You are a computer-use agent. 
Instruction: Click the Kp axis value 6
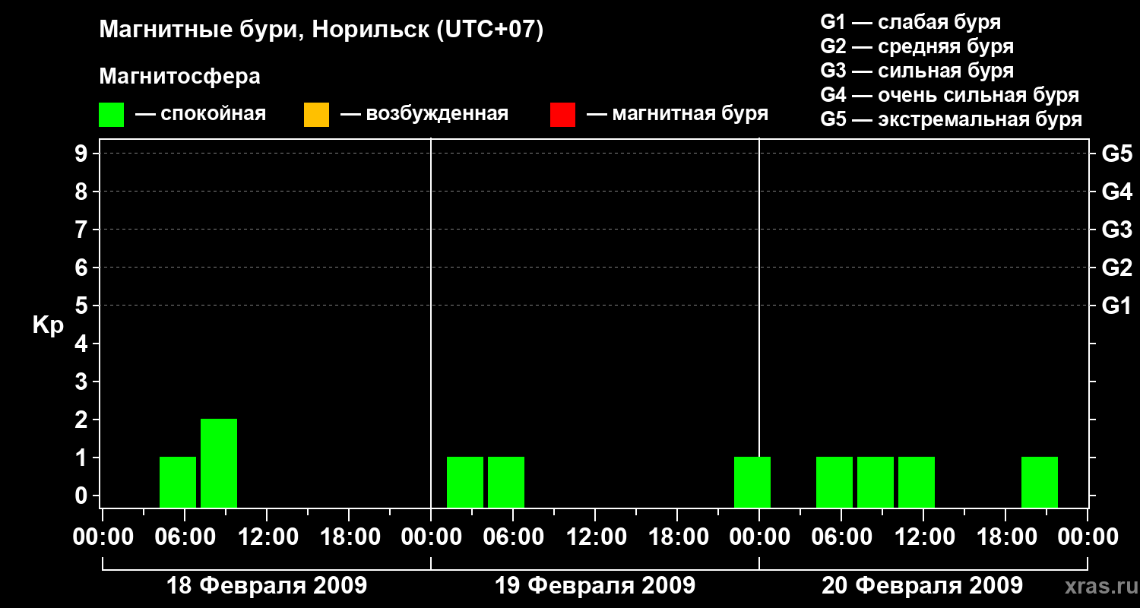(83, 268)
